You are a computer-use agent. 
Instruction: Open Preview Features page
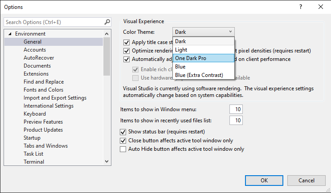[x=43, y=122]
